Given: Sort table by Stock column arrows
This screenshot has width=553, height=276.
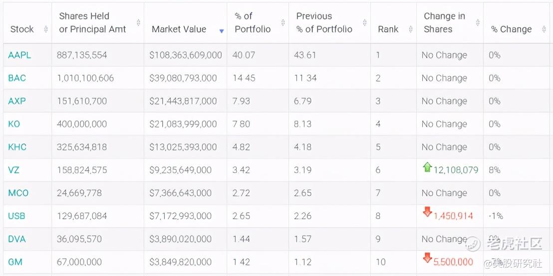Looking at the screenshot, I should tap(46, 29).
